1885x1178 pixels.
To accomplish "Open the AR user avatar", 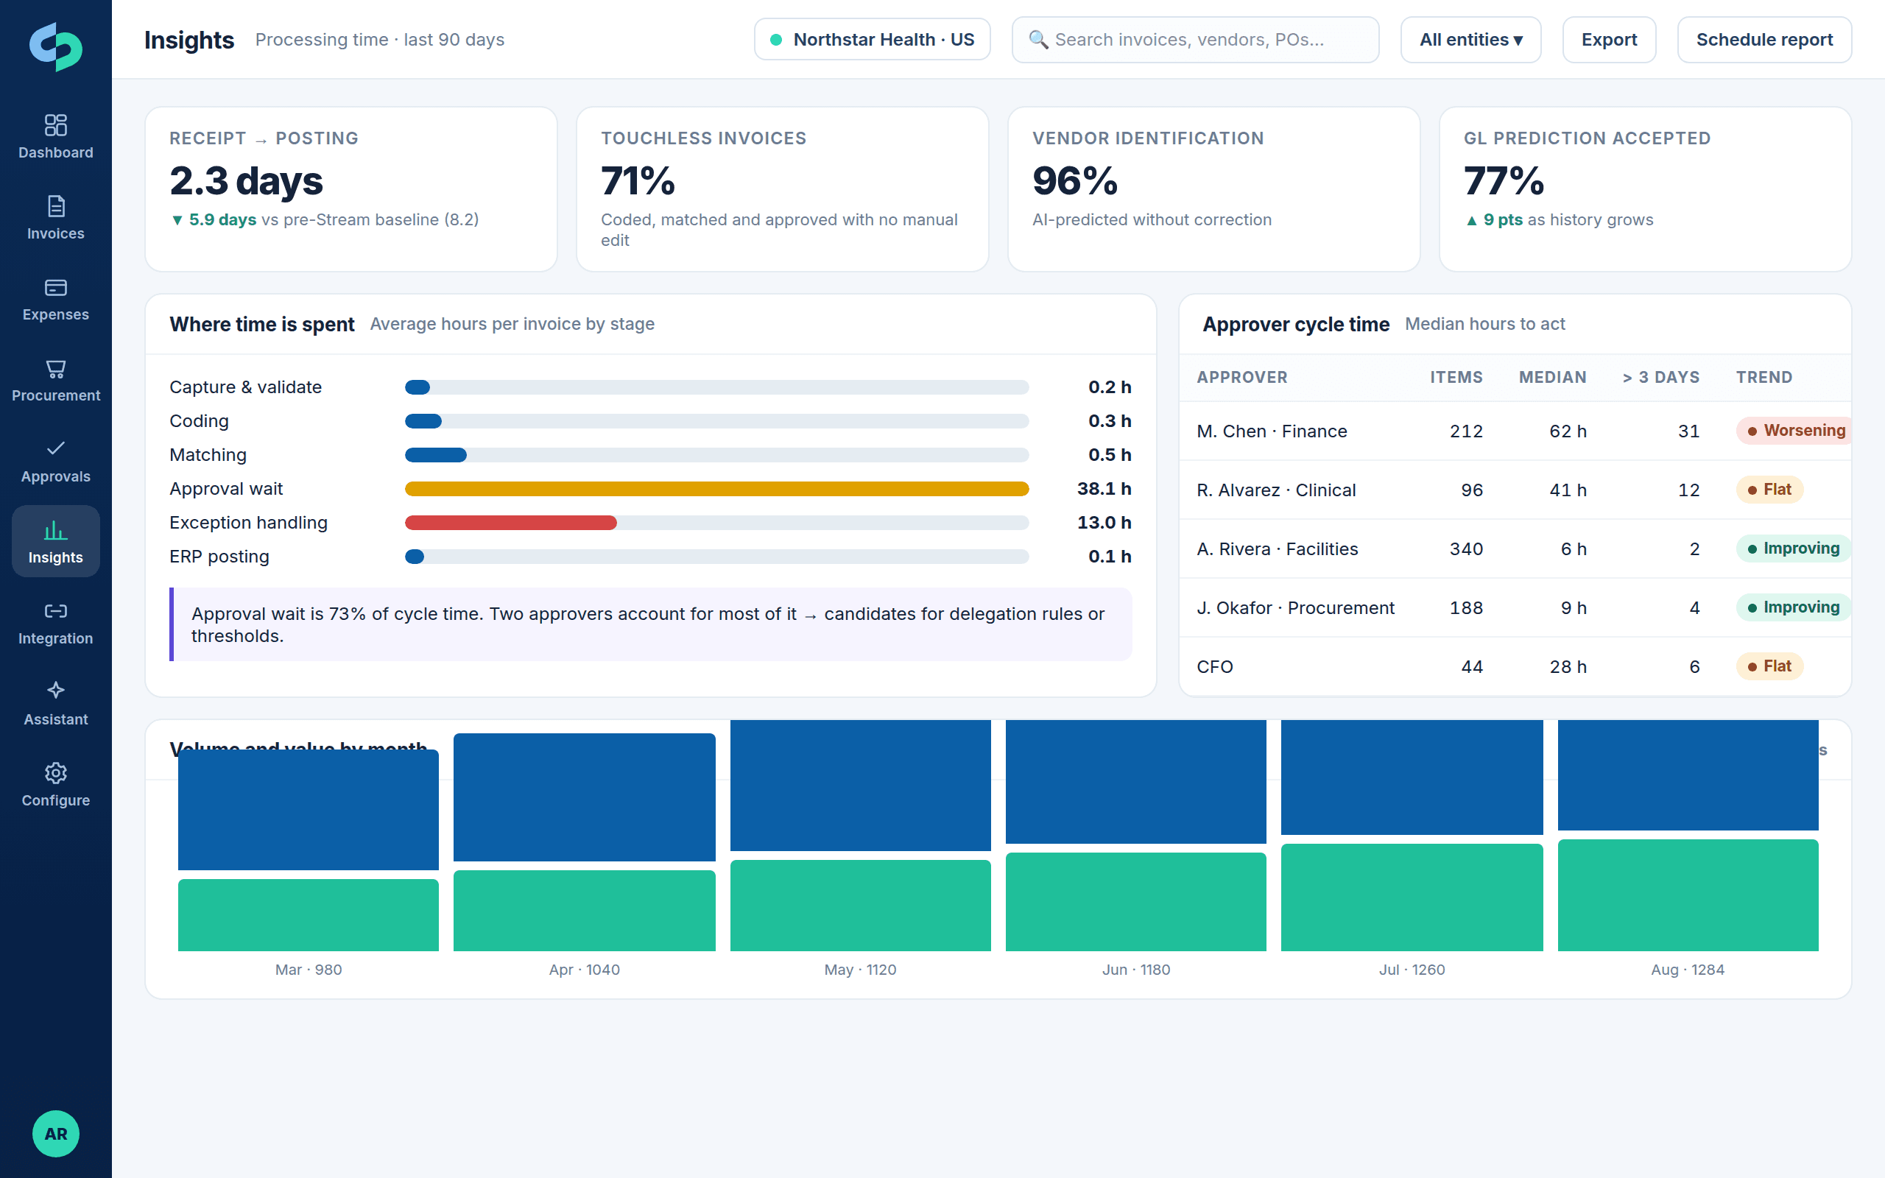I will (55, 1134).
